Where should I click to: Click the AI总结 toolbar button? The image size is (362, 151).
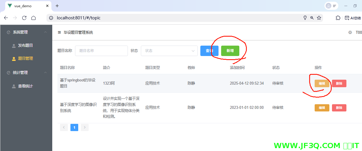click(353, 18)
